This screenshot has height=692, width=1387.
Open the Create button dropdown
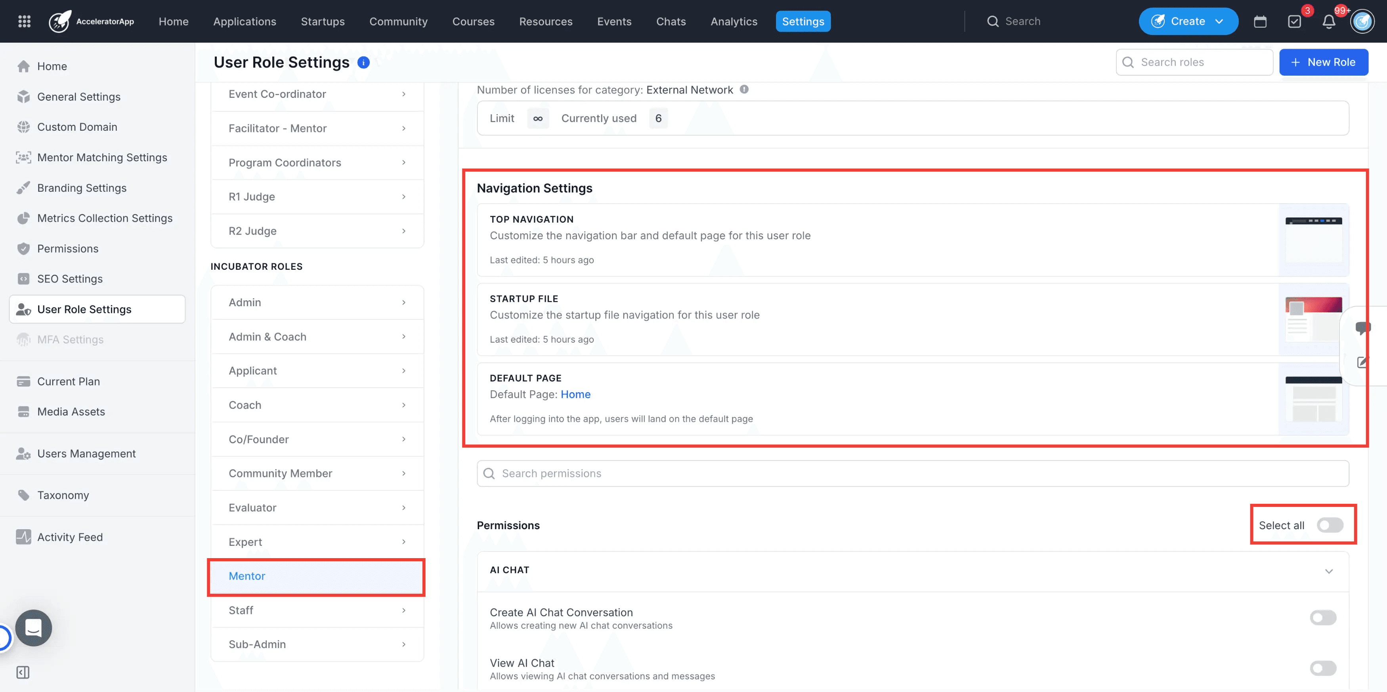[x=1188, y=21]
